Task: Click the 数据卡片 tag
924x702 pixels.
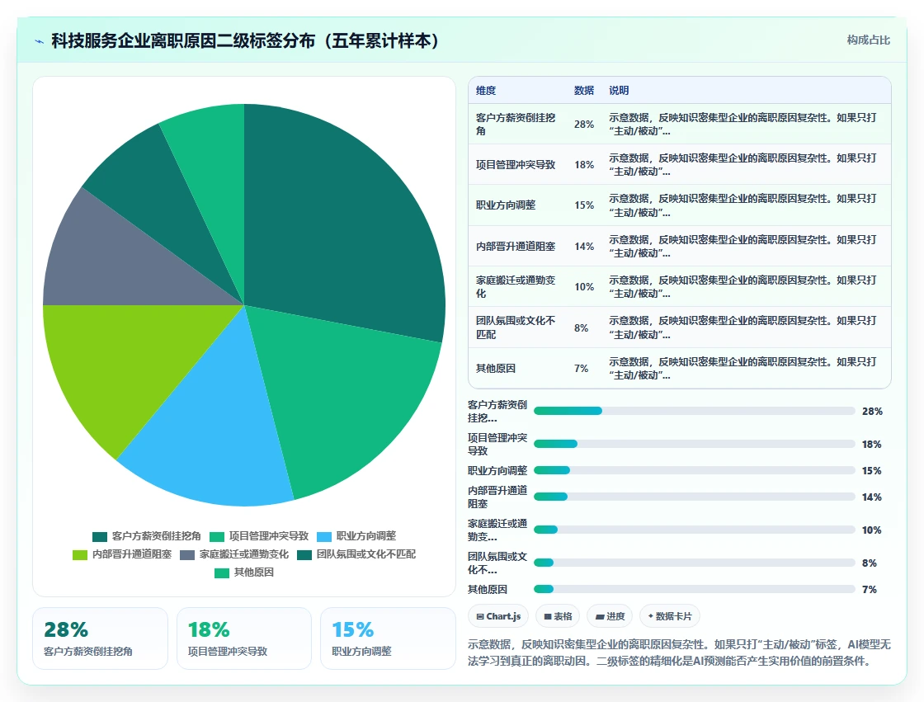Action: (x=669, y=616)
